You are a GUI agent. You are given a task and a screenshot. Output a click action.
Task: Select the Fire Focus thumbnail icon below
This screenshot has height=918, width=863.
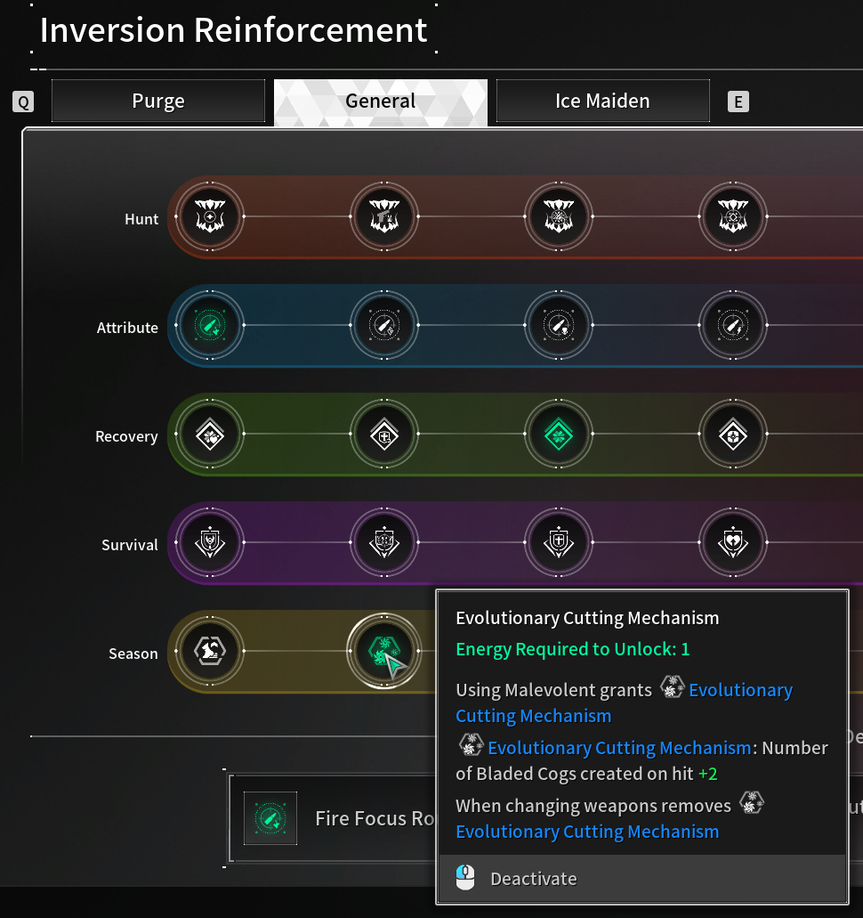coord(270,818)
